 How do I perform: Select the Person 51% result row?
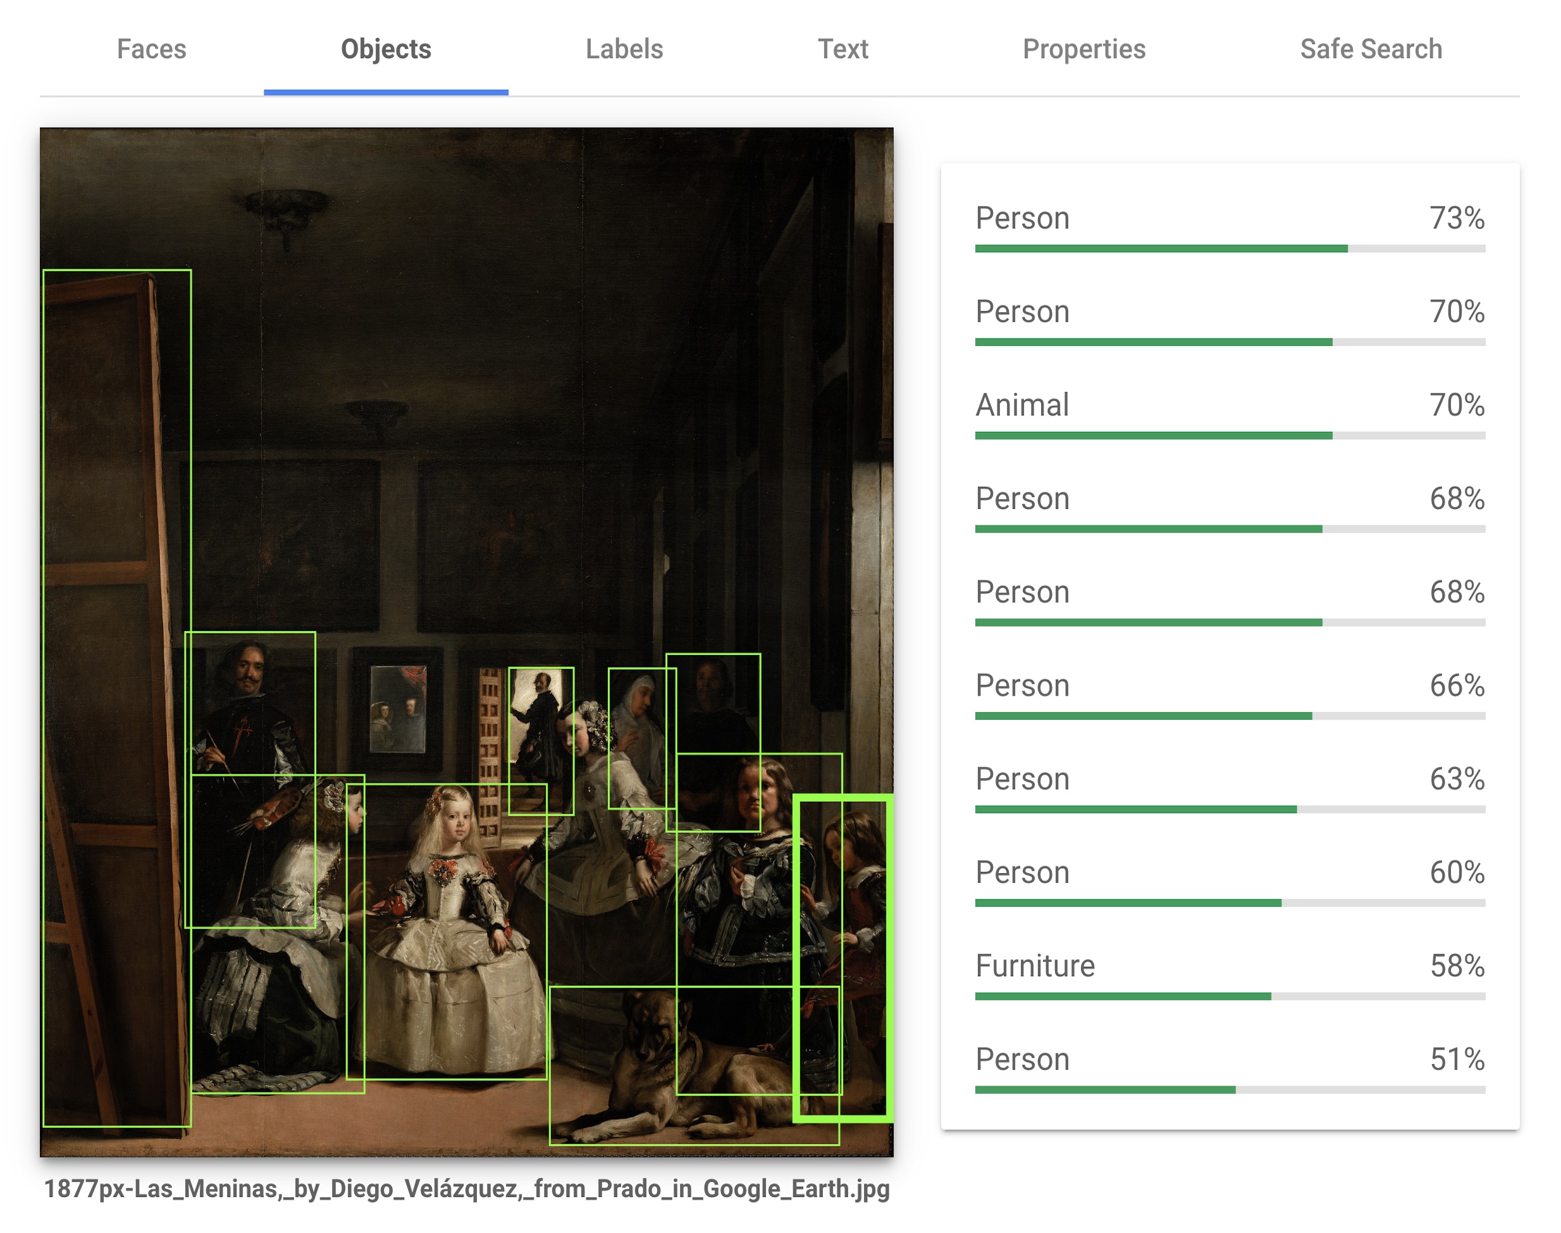click(1230, 1069)
